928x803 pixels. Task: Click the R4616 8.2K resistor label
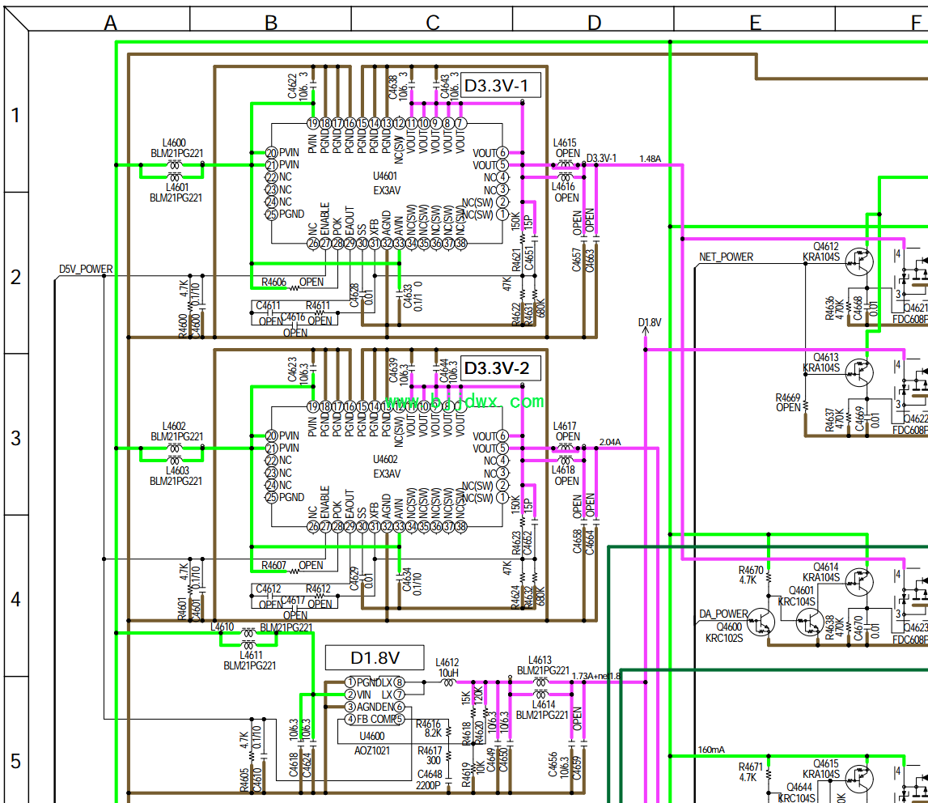429,729
